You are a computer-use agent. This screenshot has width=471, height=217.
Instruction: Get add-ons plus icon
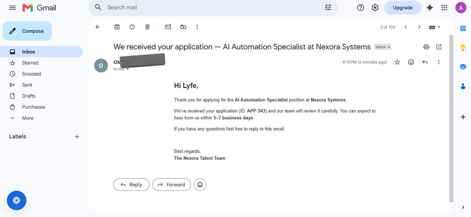tap(463, 117)
